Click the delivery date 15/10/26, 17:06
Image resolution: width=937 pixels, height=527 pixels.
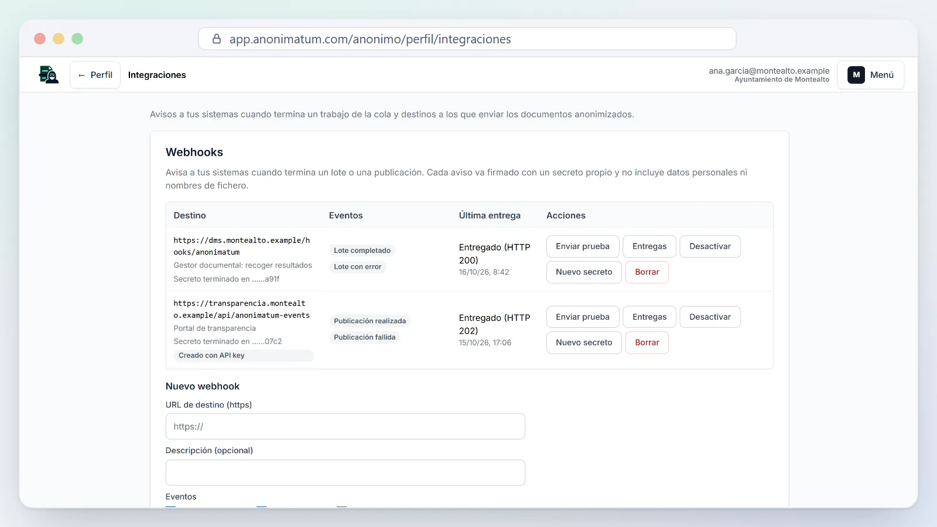[485, 343]
